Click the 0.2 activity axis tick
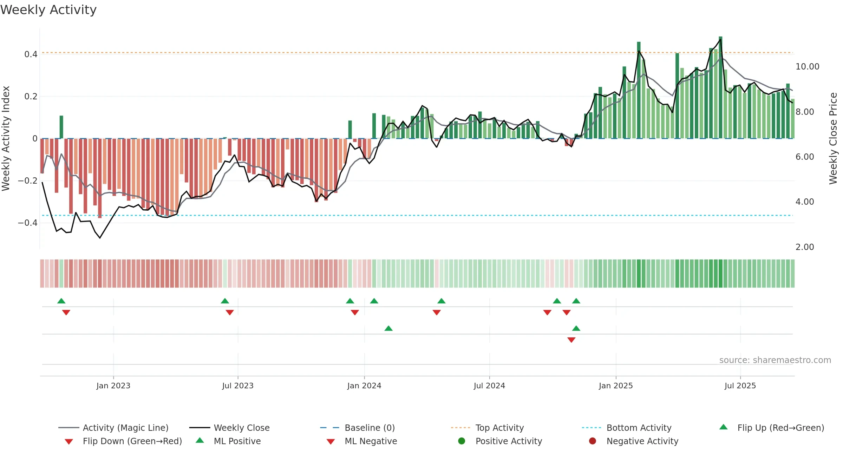 coord(31,96)
